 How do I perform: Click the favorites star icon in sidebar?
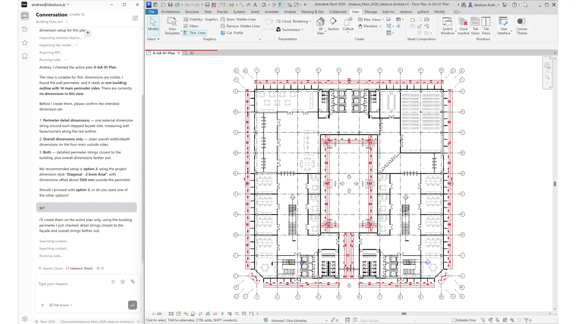click(x=25, y=43)
